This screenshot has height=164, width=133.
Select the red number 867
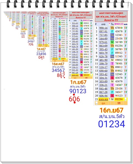click(x=61, y=75)
